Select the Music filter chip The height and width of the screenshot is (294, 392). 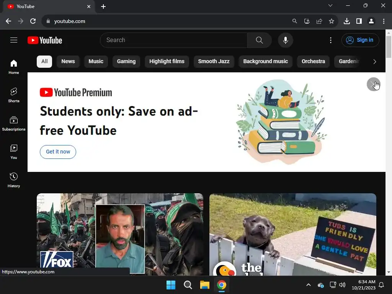tap(96, 62)
